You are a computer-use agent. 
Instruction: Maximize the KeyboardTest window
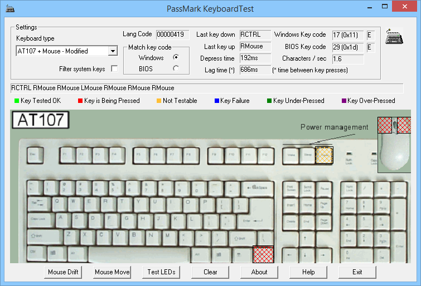385,7
